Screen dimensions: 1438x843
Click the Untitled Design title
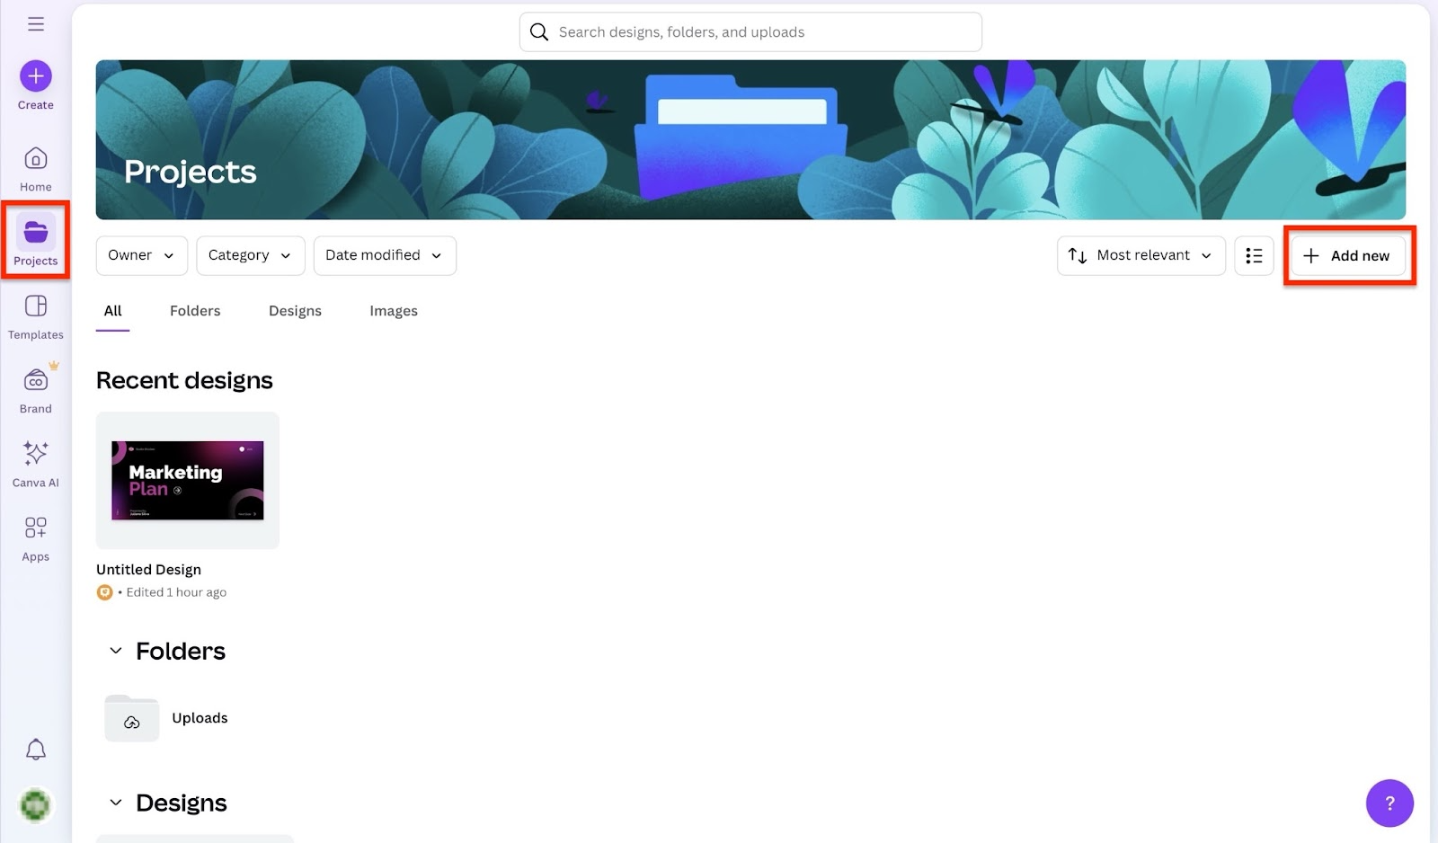[149, 570]
